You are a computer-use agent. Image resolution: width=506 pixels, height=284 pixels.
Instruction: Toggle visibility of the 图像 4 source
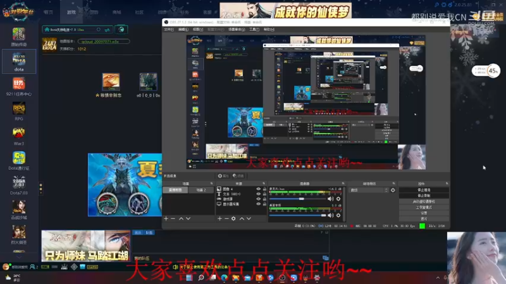click(258, 189)
